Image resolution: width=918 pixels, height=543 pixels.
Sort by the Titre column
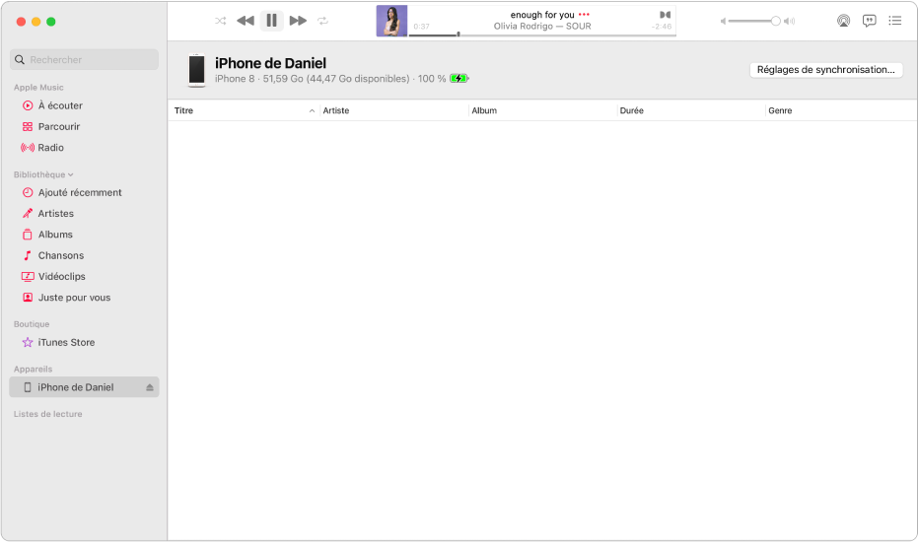pyautogui.click(x=245, y=110)
